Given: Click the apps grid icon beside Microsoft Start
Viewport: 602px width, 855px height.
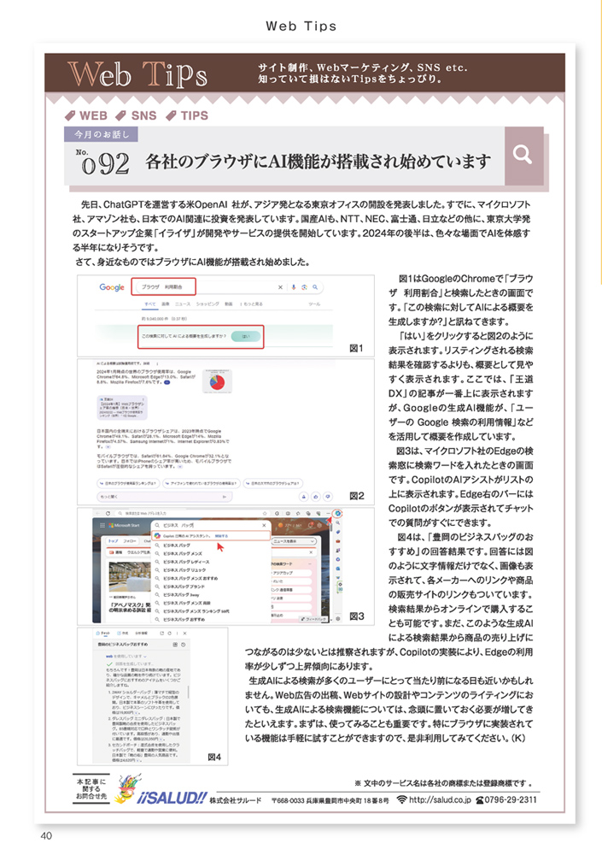Looking at the screenshot, I should [102, 525].
